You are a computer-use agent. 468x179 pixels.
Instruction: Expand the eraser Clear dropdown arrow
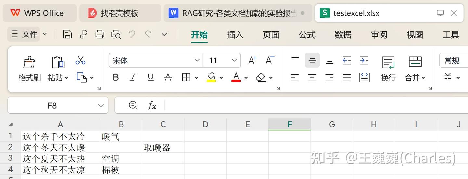tap(271, 78)
